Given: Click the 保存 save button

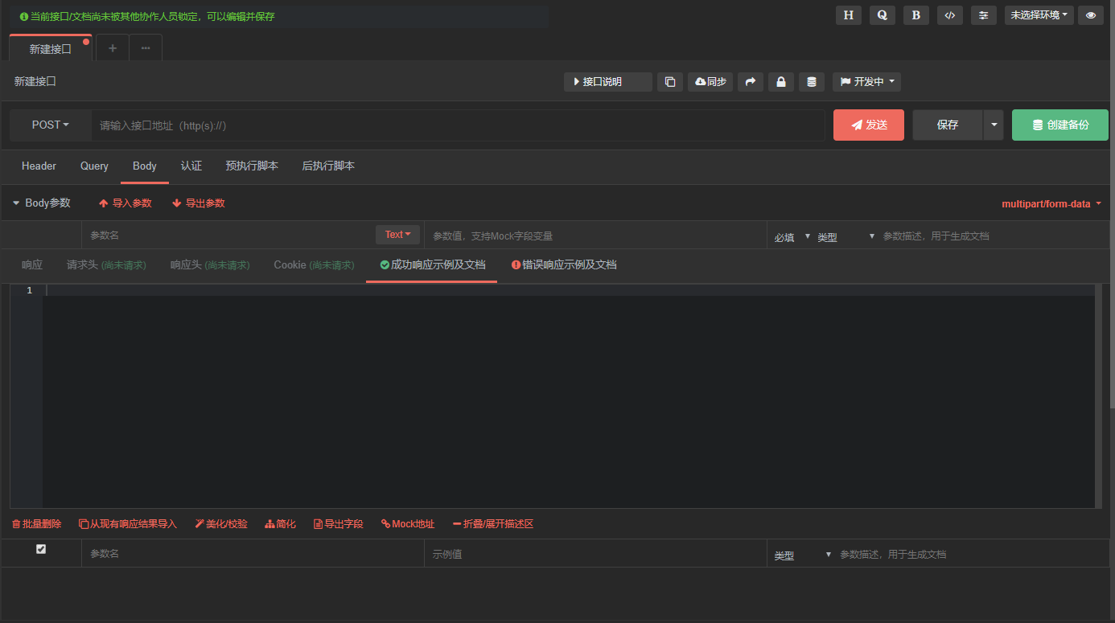Looking at the screenshot, I should [948, 125].
